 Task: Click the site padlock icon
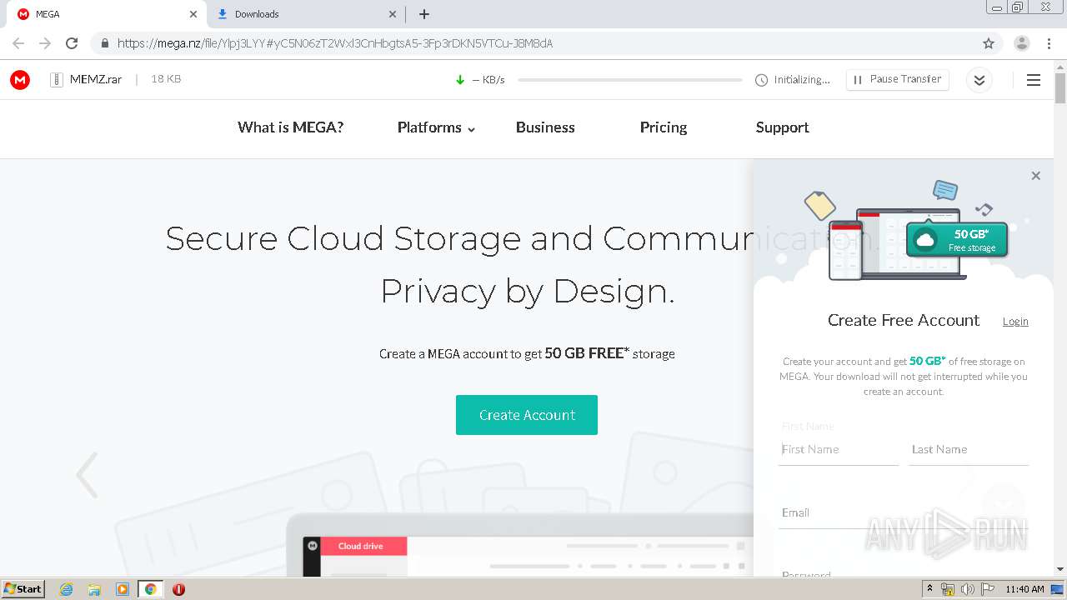(105, 43)
